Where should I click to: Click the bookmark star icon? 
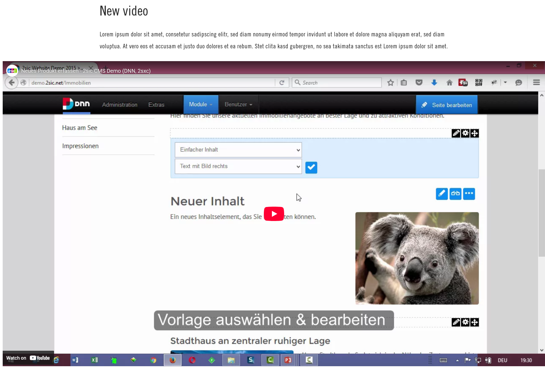point(390,83)
